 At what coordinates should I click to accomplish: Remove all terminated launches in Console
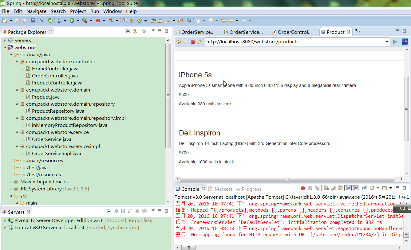tap(317, 188)
